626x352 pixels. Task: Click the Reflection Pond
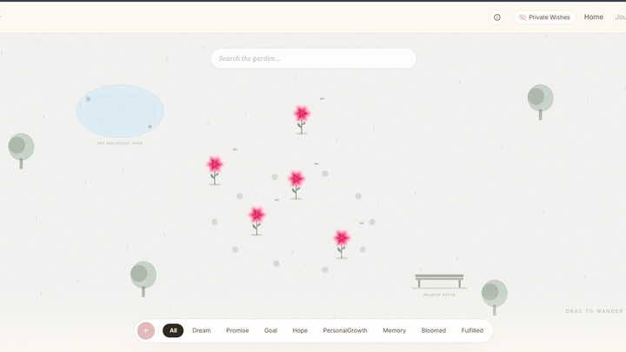click(120, 111)
